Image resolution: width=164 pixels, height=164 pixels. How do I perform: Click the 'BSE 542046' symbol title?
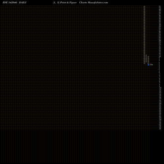(10, 3)
